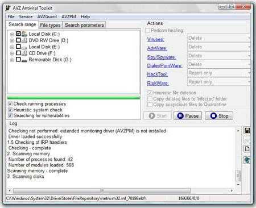Viewport: 256px width, 208px height.
Task: Uncheck the Local Disk (C:) checkbox
Action: point(18,34)
